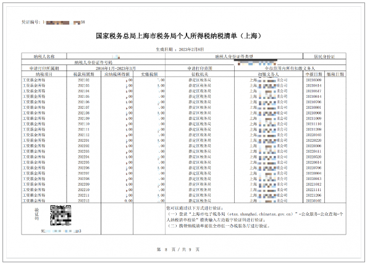Click tax period cell 202205

[x=84, y=162]
